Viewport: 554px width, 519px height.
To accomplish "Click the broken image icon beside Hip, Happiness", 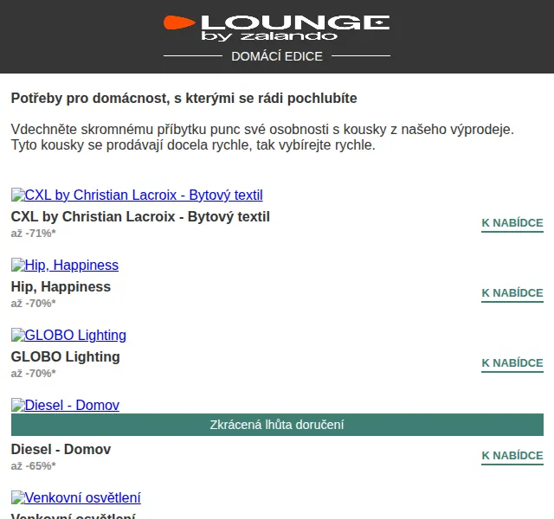I will [18, 265].
